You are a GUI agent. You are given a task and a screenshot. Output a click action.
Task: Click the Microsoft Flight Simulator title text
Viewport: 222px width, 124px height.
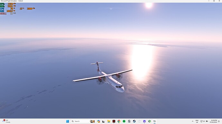tap(12, 1)
